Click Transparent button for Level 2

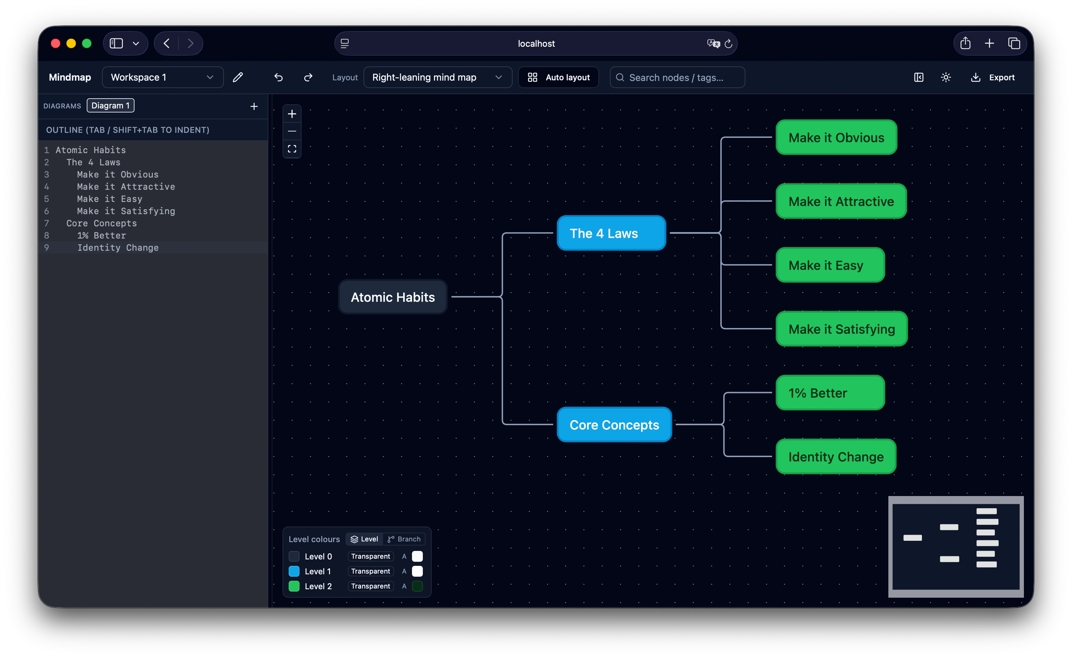point(371,586)
